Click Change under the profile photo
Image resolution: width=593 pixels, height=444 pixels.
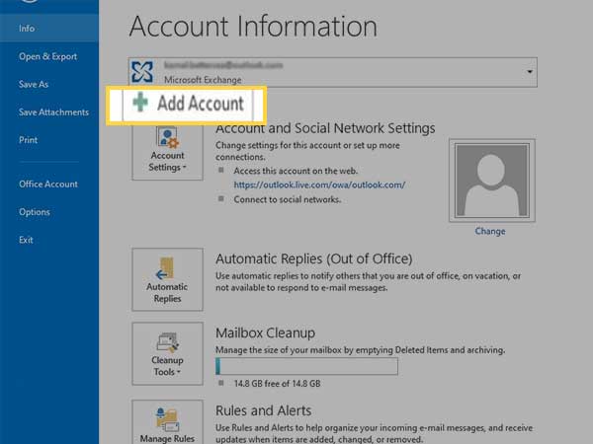490,231
